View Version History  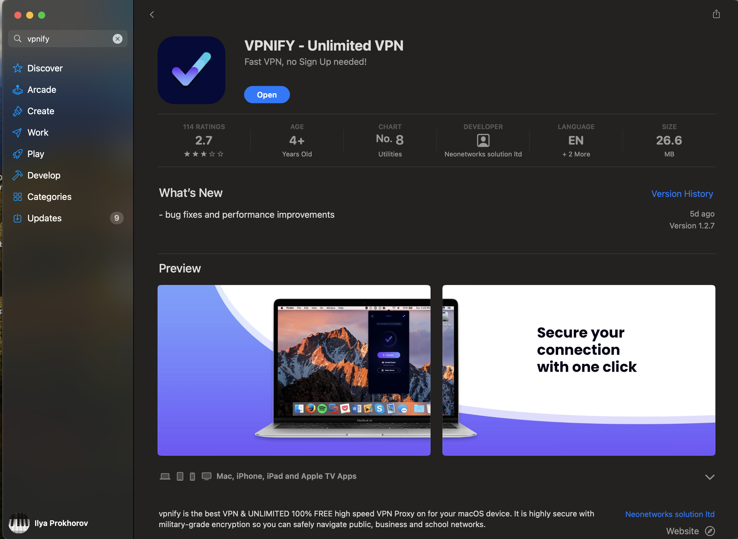[682, 194]
